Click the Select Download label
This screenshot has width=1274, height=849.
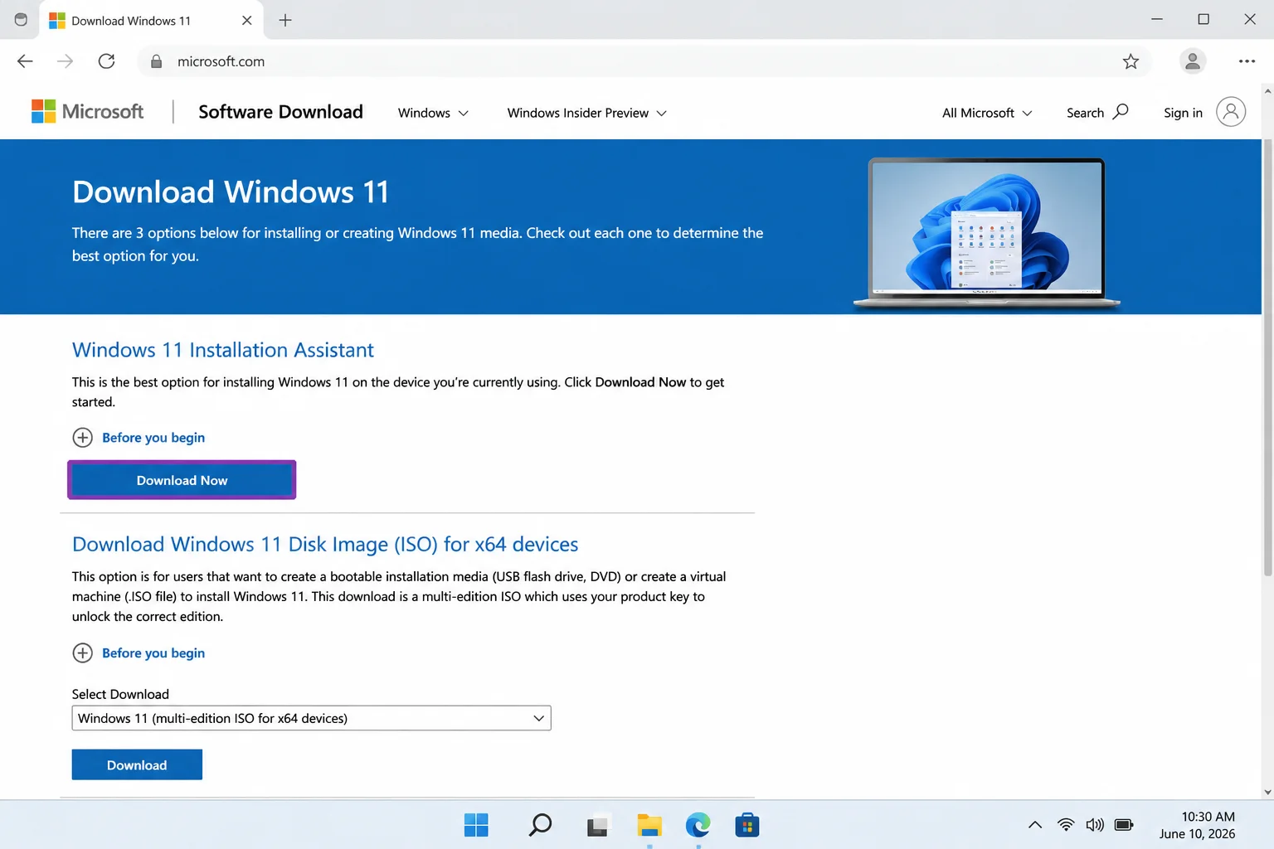click(x=120, y=694)
